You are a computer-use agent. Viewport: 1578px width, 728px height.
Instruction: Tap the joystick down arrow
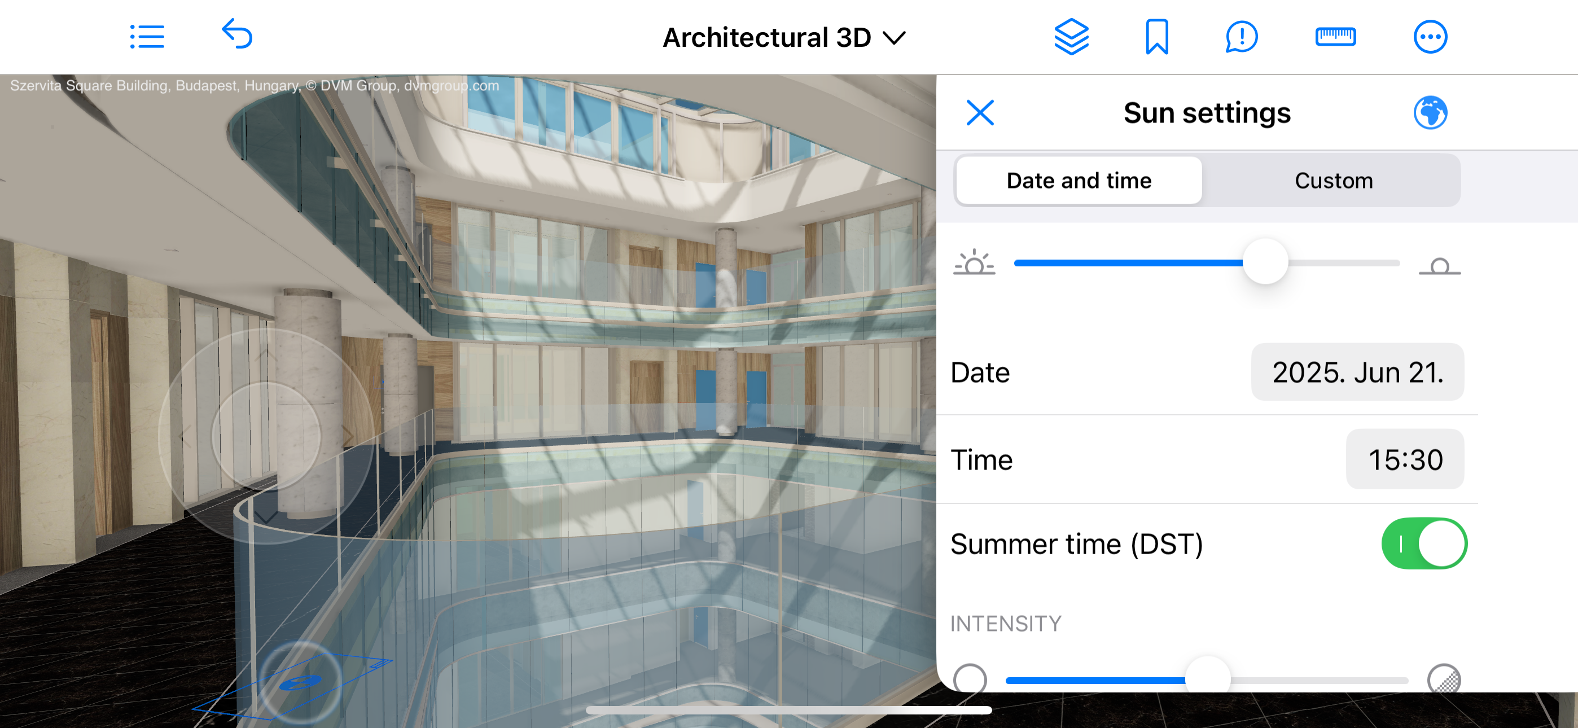266,518
